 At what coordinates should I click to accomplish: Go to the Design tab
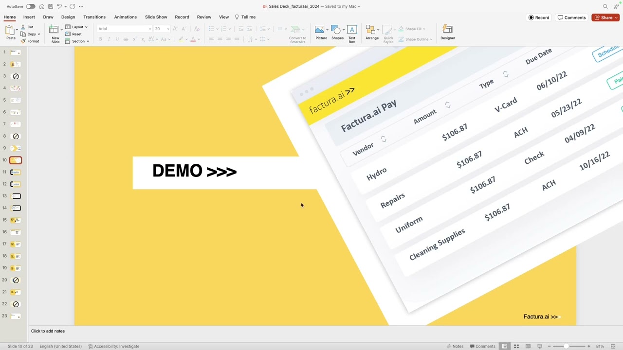(68, 17)
